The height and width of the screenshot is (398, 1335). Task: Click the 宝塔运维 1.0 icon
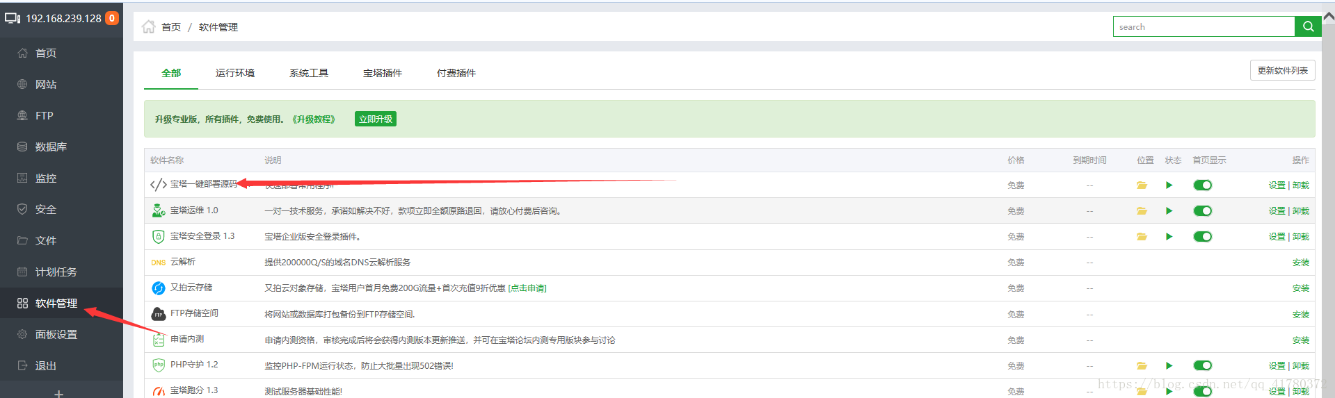pyautogui.click(x=159, y=210)
